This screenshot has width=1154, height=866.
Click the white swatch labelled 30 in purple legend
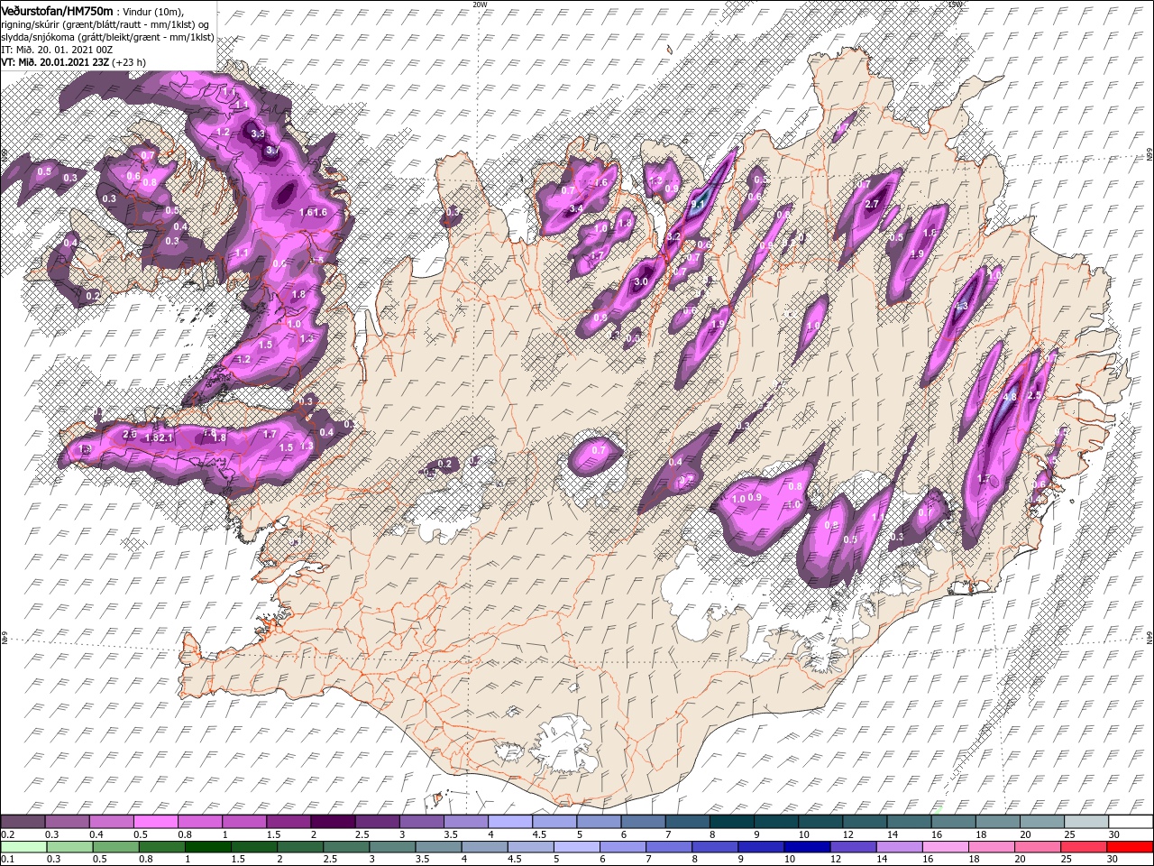[x=1130, y=822]
